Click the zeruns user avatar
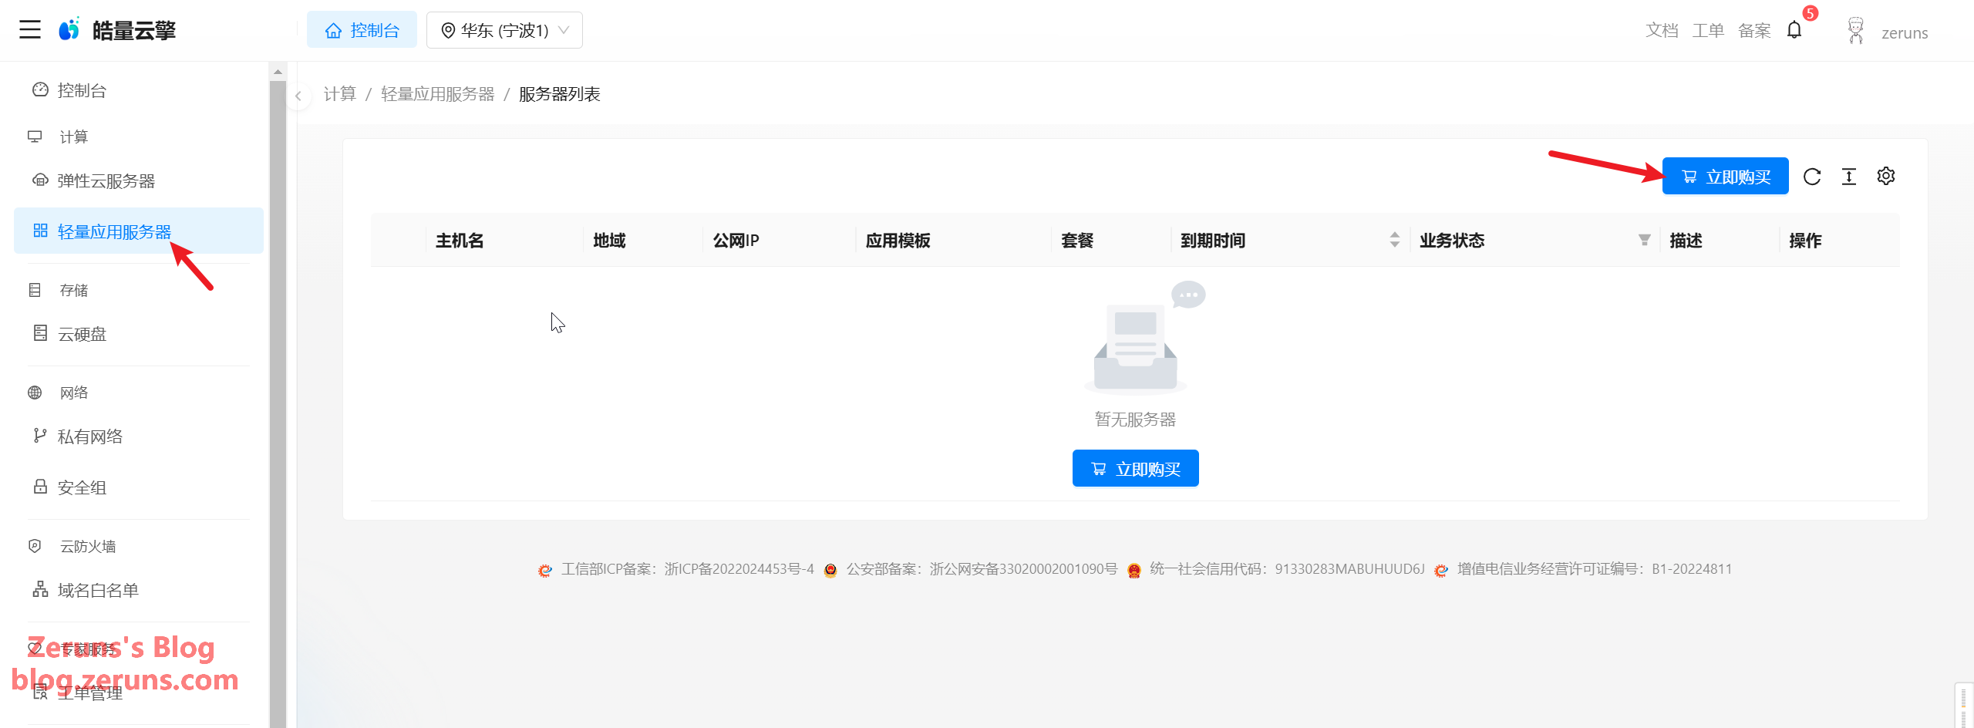The image size is (1974, 728). pos(1855,31)
